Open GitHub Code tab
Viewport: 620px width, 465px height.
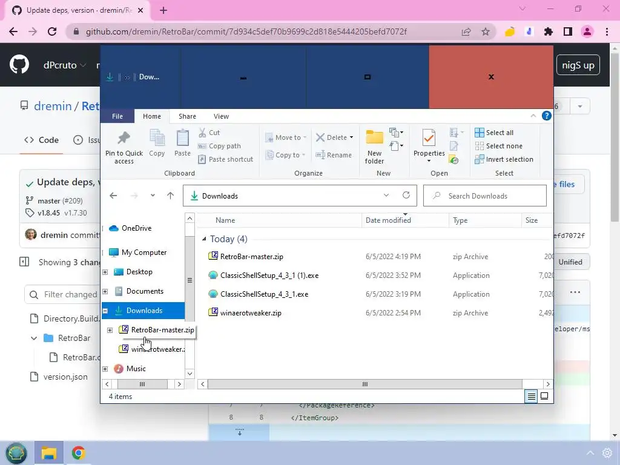42,140
